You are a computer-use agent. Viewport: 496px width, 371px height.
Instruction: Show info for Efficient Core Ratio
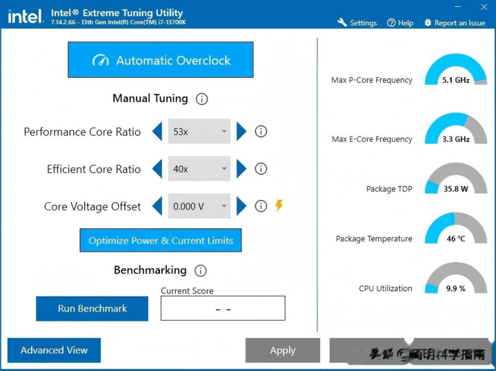[261, 168]
